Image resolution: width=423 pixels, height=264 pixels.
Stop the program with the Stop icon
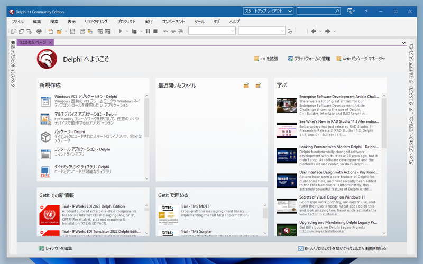[x=155, y=31]
